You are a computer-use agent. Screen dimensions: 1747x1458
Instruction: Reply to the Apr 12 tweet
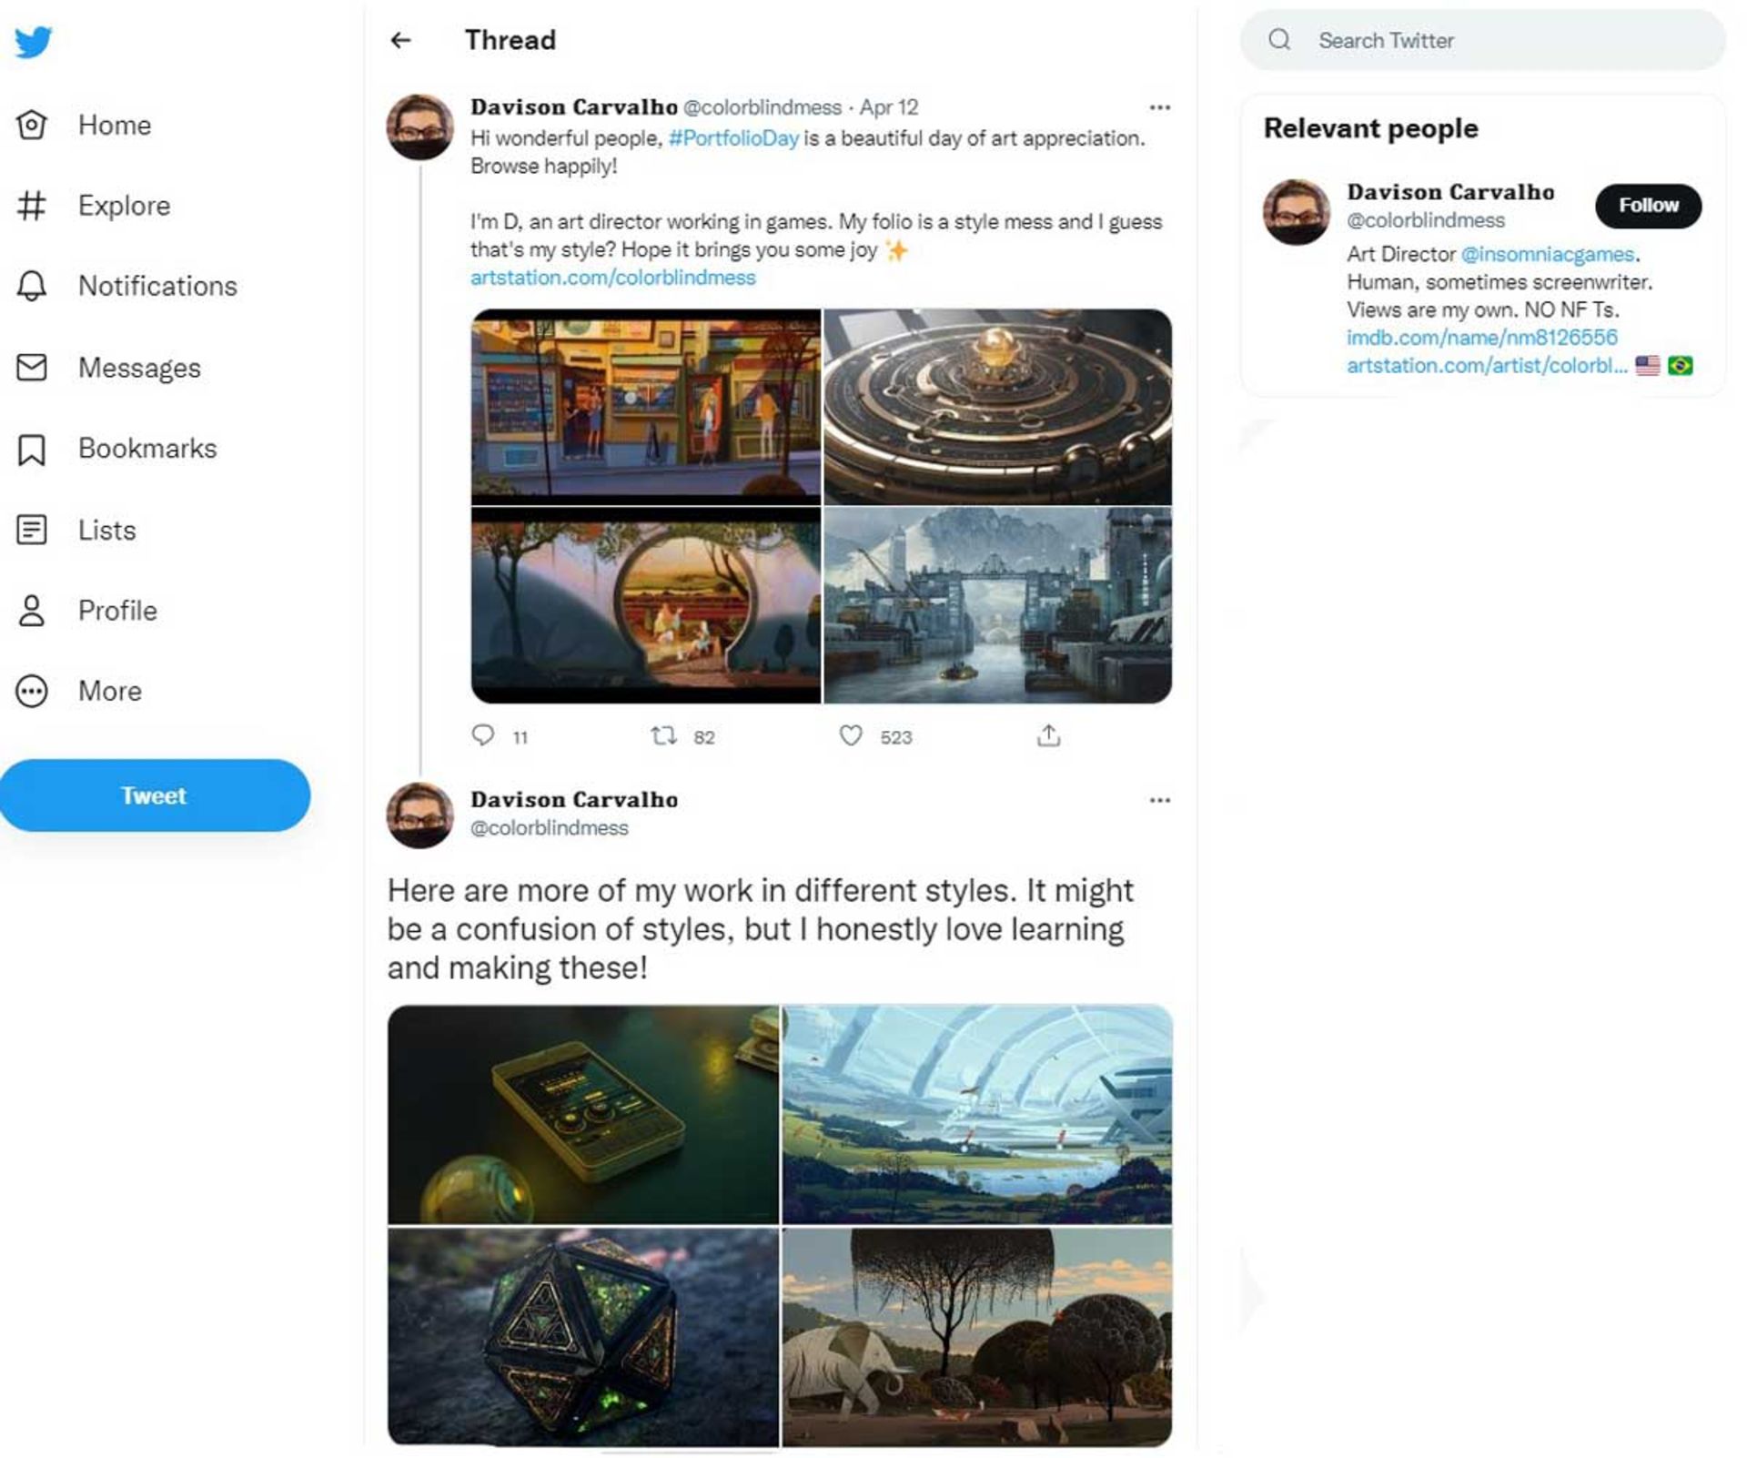(x=483, y=735)
